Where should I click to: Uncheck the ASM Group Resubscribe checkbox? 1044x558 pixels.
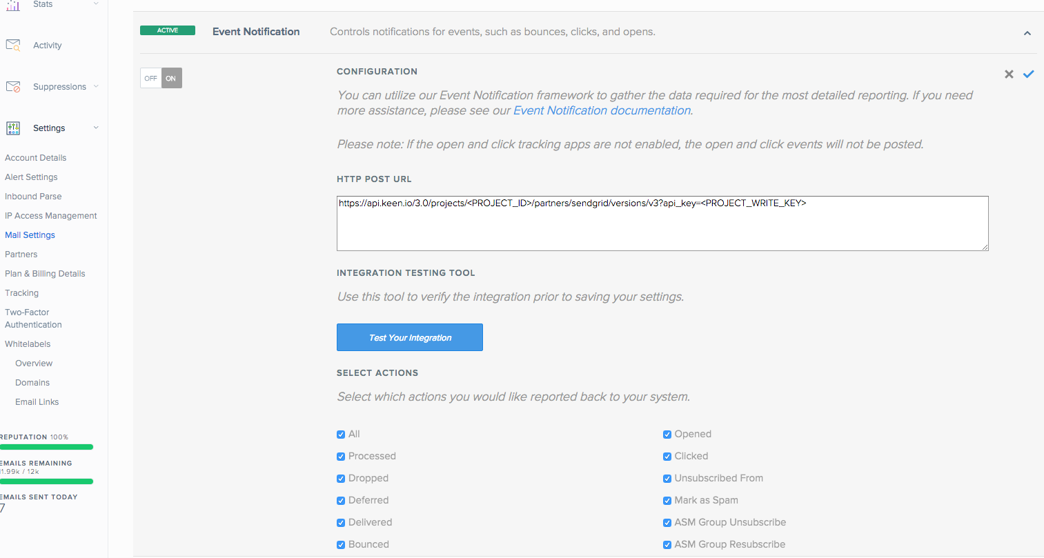pos(667,545)
